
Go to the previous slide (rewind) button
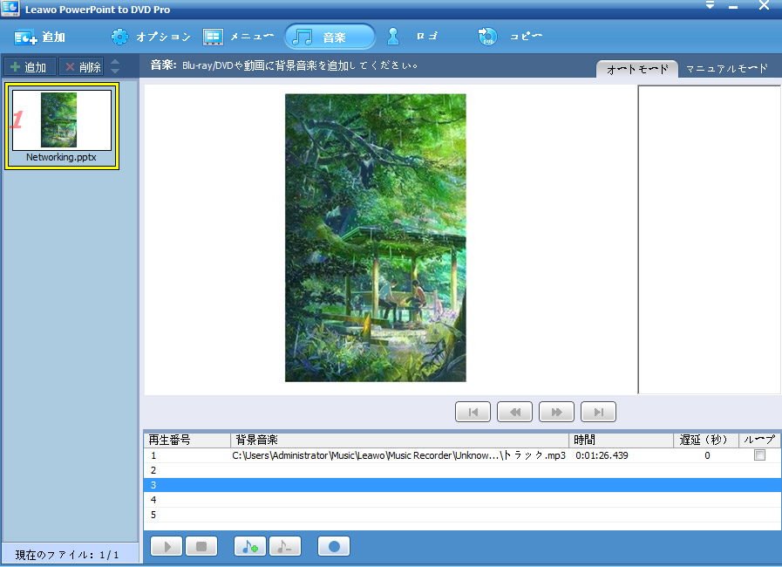pyautogui.click(x=514, y=412)
